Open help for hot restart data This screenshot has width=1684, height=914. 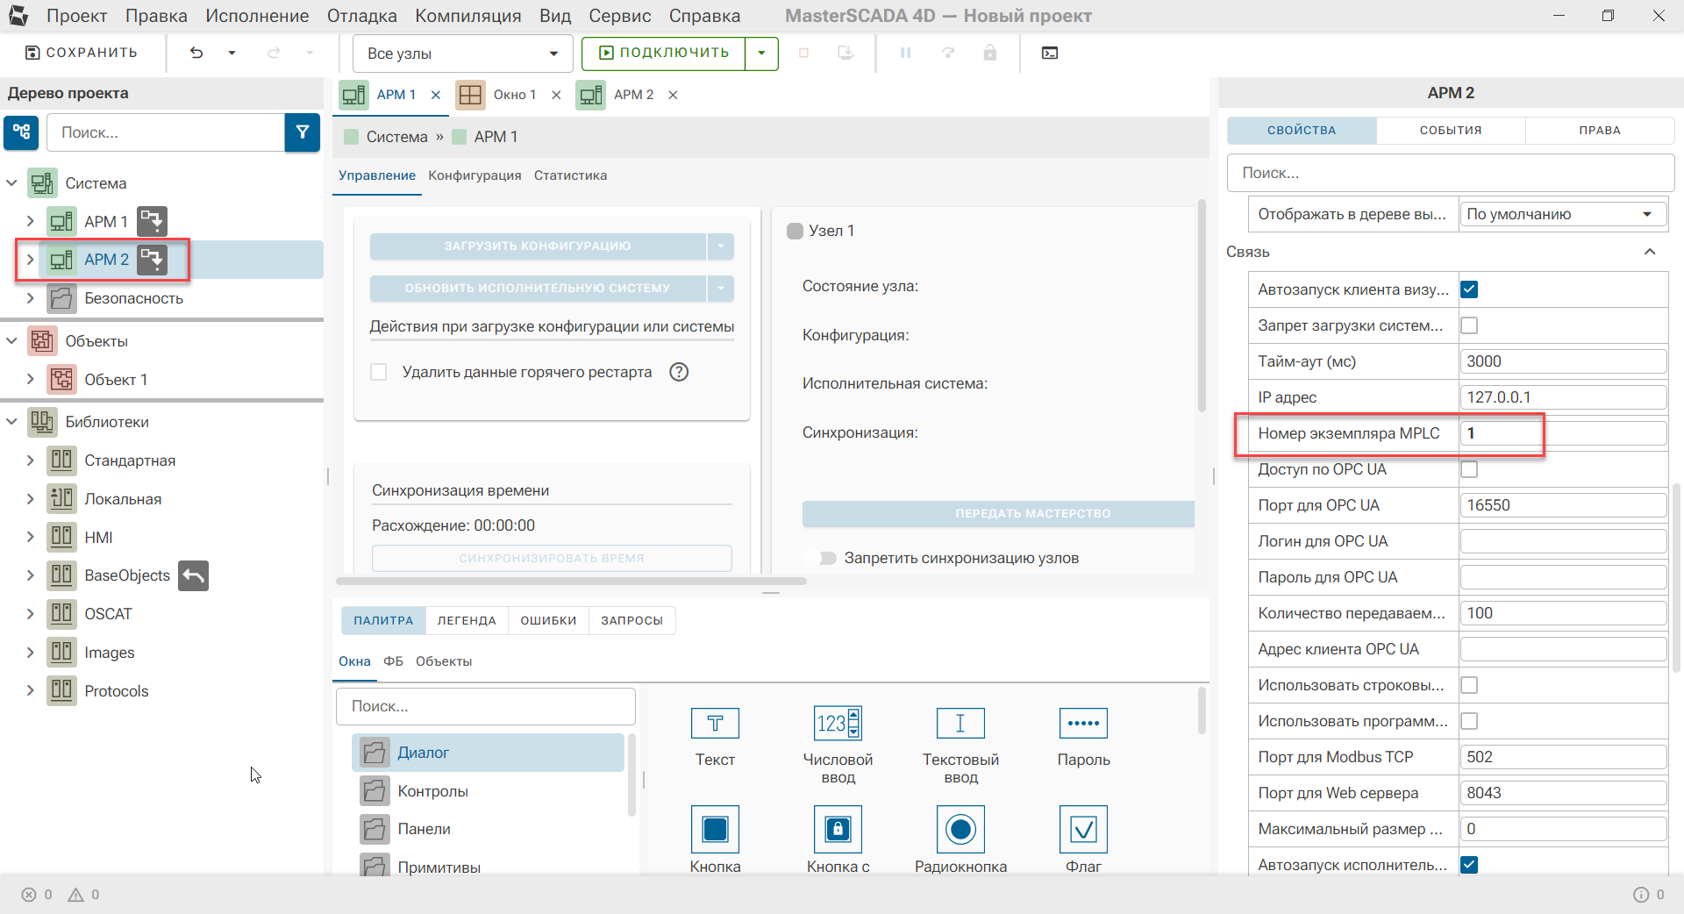coord(679,372)
